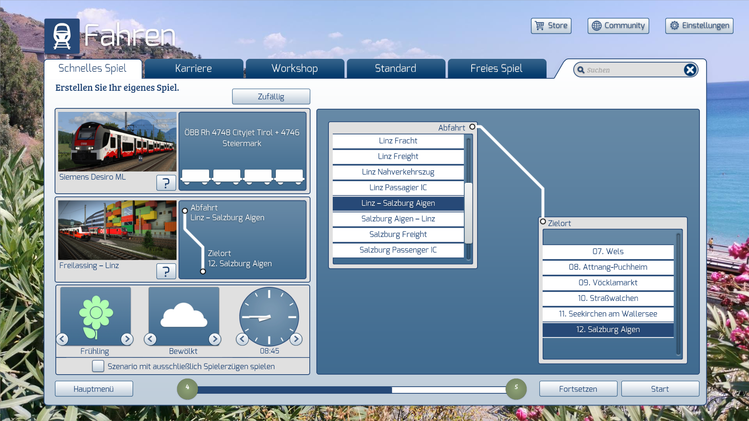Screen dimensions: 749x421
Task: Open the Store button
Action: [x=551, y=26]
